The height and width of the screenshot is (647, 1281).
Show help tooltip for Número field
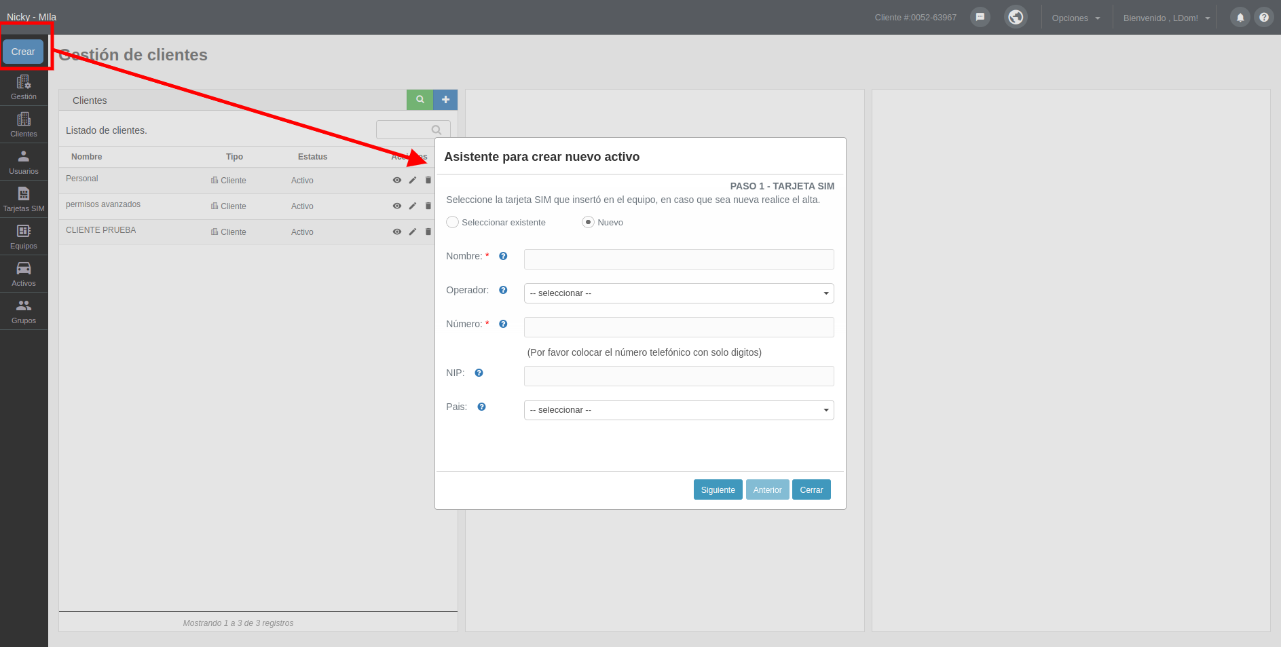point(503,324)
